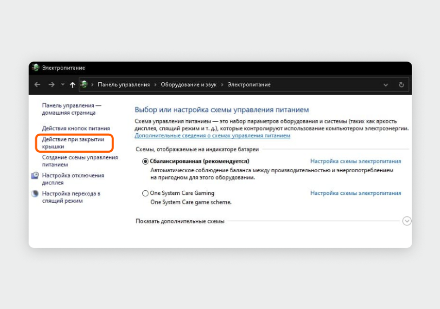The image size is (440, 309).
Task: Click the 'Показать дополнительные схемы' label
Action: click(180, 221)
